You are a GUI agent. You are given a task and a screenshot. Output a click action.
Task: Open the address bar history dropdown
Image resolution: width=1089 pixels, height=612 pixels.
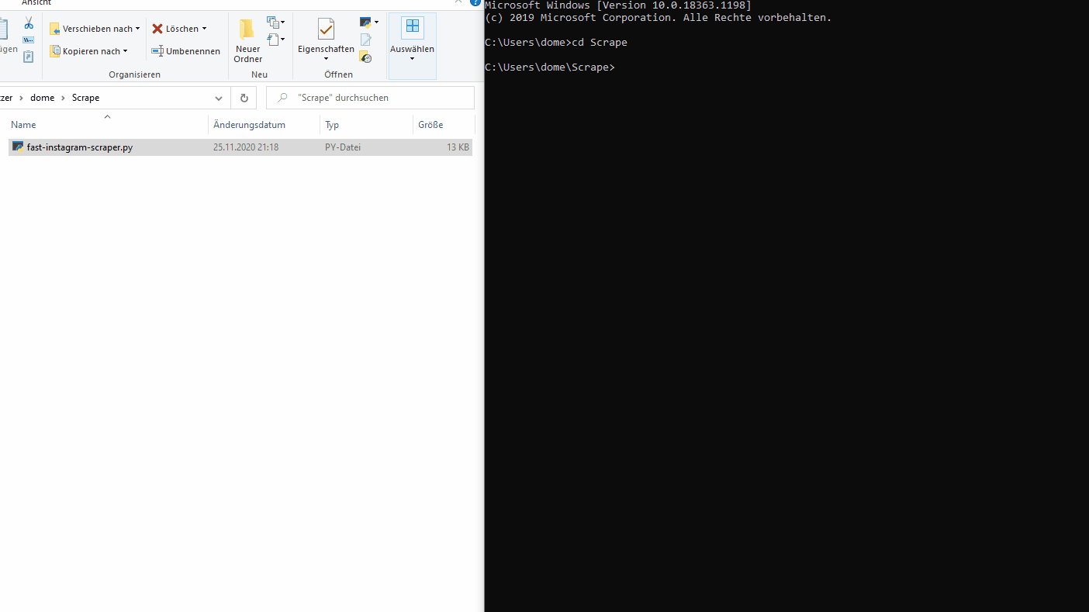tap(219, 98)
